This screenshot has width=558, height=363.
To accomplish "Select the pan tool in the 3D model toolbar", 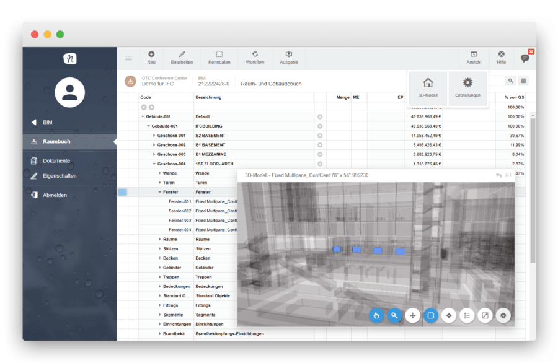I will [x=412, y=315].
